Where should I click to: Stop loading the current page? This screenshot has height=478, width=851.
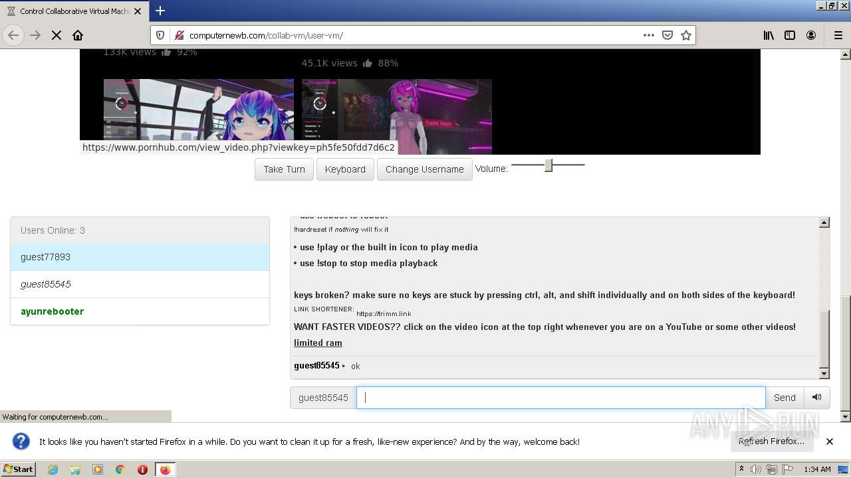pyautogui.click(x=57, y=35)
